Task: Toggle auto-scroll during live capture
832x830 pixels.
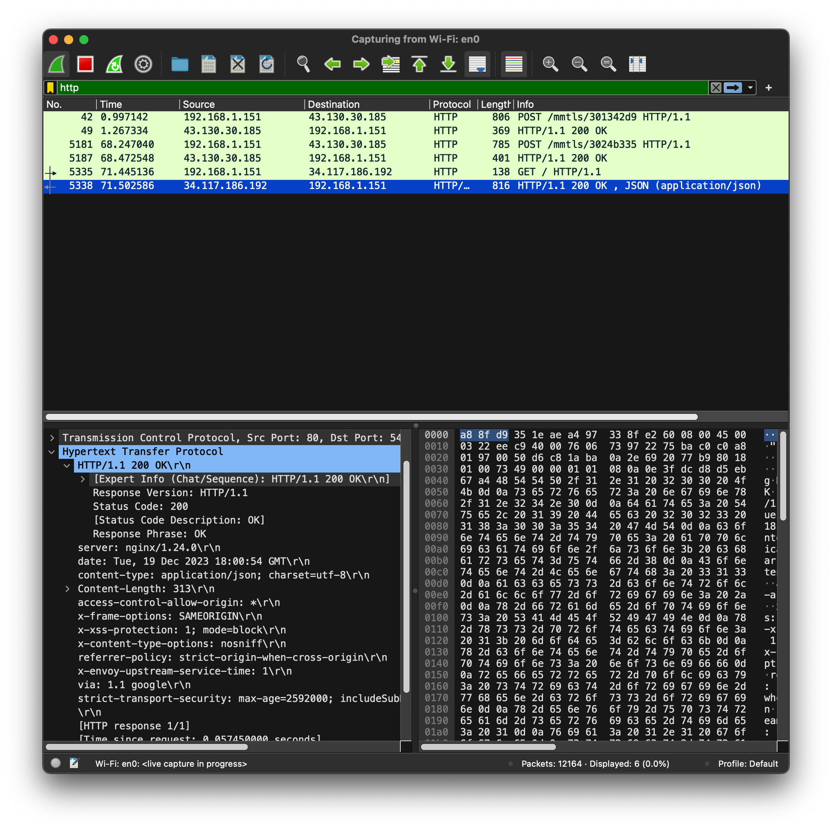Action: 477,64
